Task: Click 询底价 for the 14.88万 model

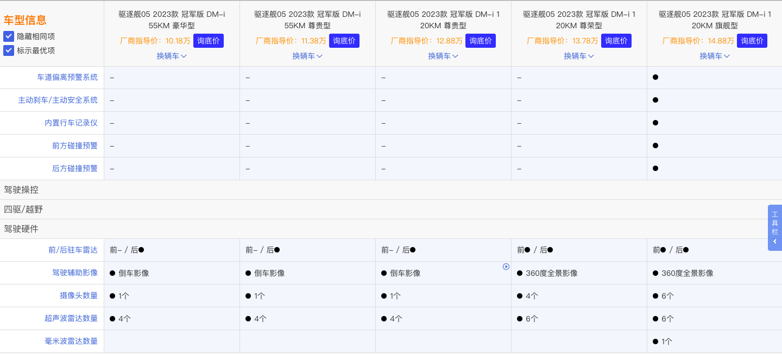Action: (752, 41)
